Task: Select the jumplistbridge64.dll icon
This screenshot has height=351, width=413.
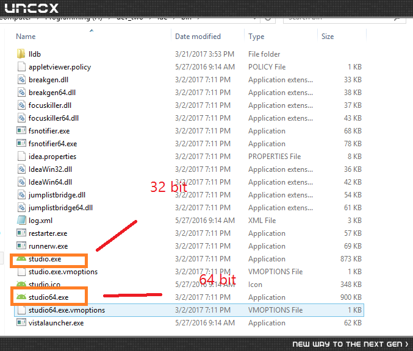Action: (21, 207)
